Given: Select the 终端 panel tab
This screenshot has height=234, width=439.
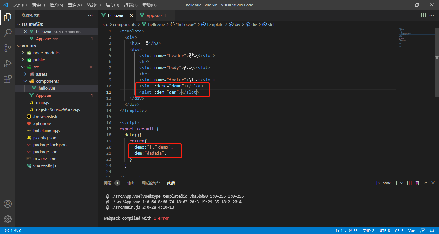Looking at the screenshot, I should 171,183.
